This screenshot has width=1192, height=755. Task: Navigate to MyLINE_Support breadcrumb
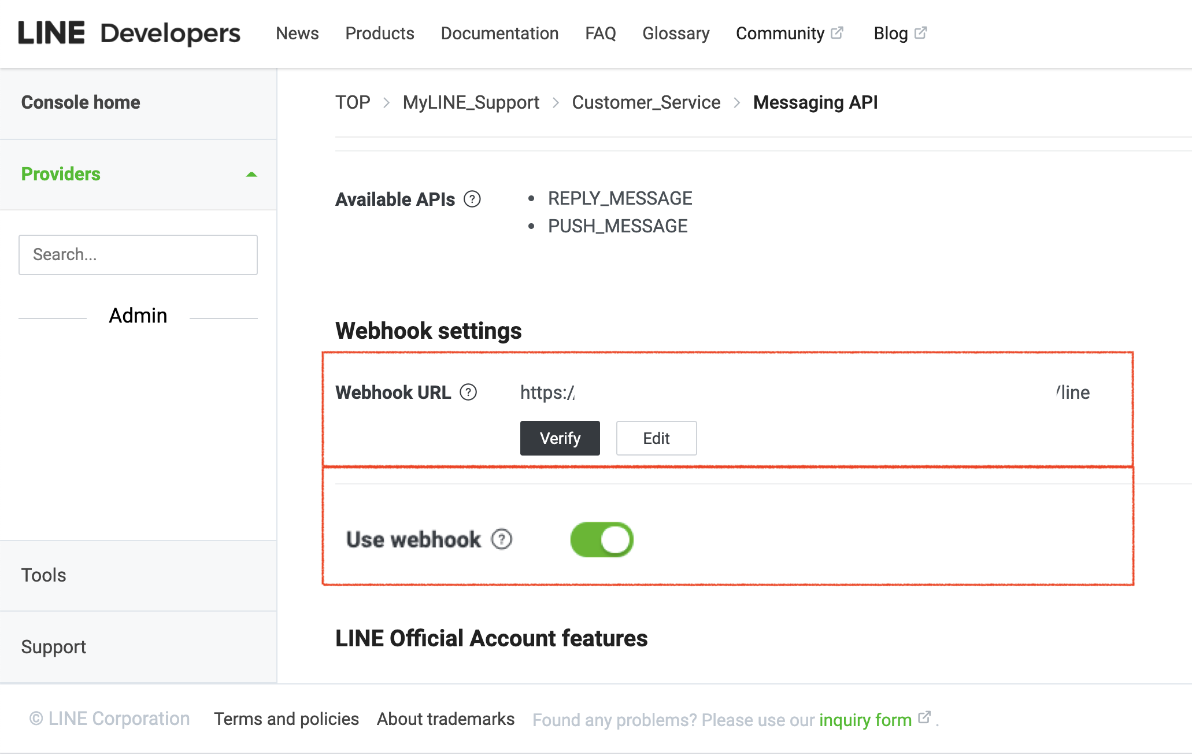pyautogui.click(x=471, y=102)
